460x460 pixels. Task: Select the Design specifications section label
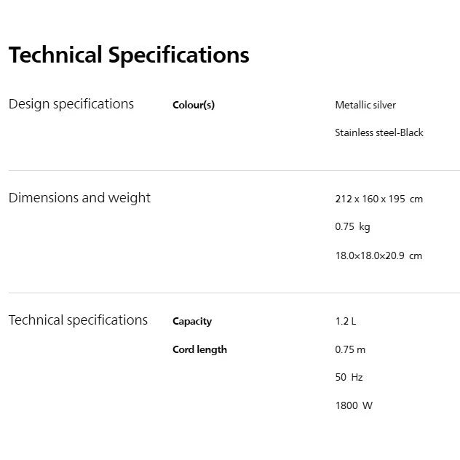coord(71,104)
